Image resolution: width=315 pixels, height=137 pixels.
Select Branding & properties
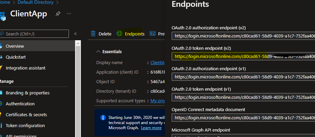pyautogui.click(x=27, y=93)
